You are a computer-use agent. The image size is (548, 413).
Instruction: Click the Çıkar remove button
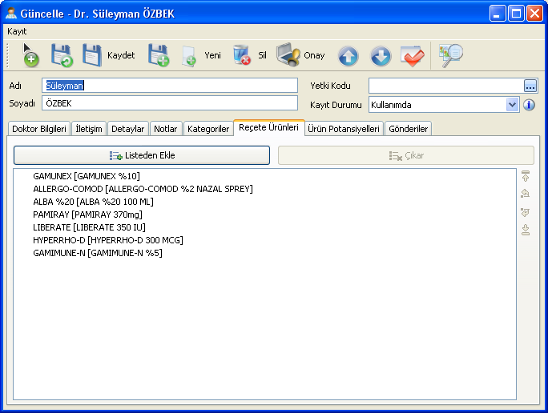pyautogui.click(x=406, y=155)
